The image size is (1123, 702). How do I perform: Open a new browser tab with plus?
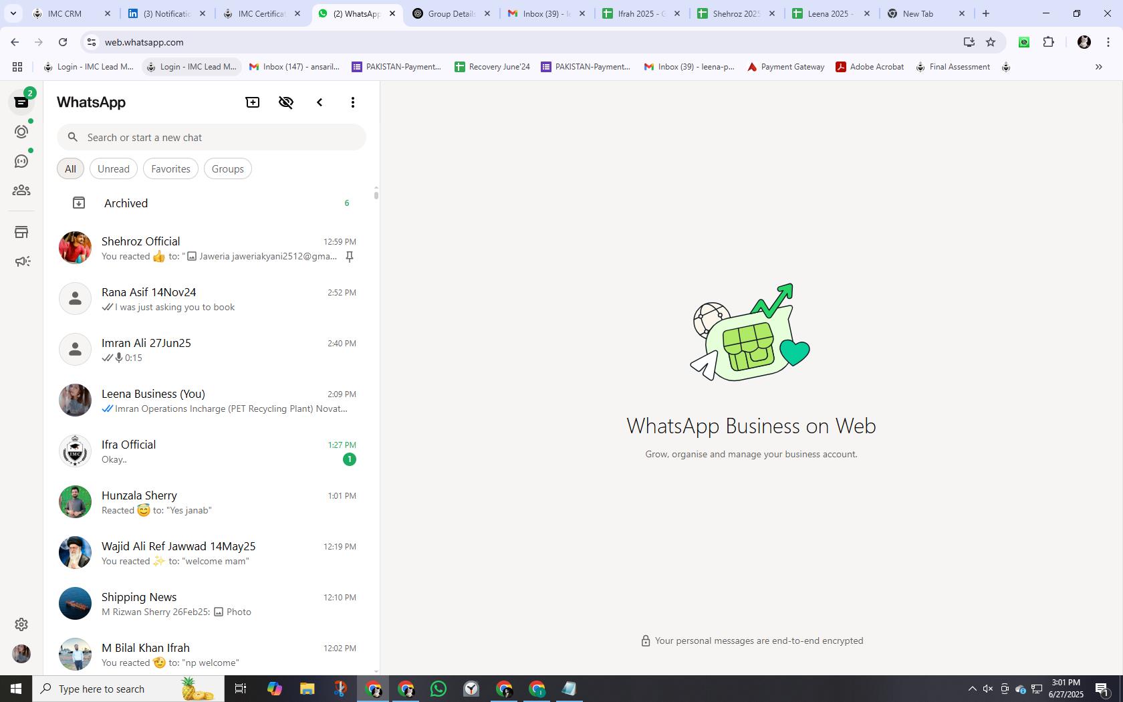(986, 13)
